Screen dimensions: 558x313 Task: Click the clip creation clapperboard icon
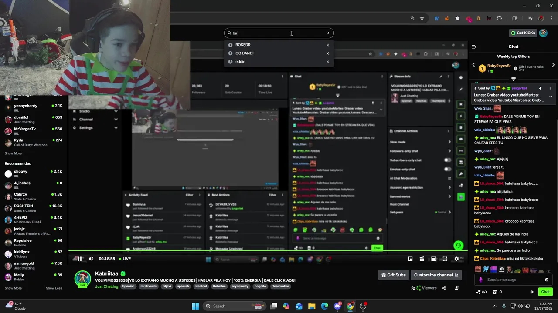pyautogui.click(x=422, y=259)
